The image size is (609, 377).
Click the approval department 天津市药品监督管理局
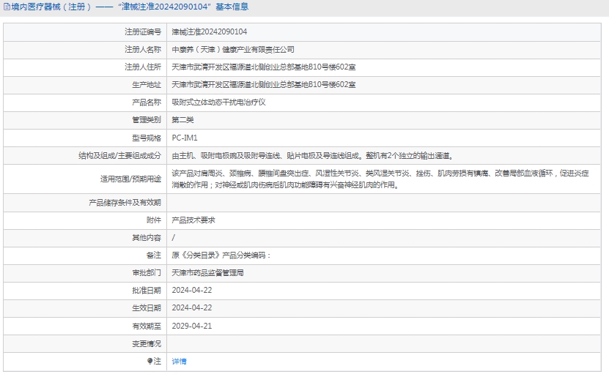[207, 272]
